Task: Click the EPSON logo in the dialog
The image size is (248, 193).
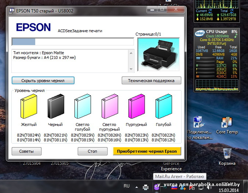Action: tap(33, 27)
